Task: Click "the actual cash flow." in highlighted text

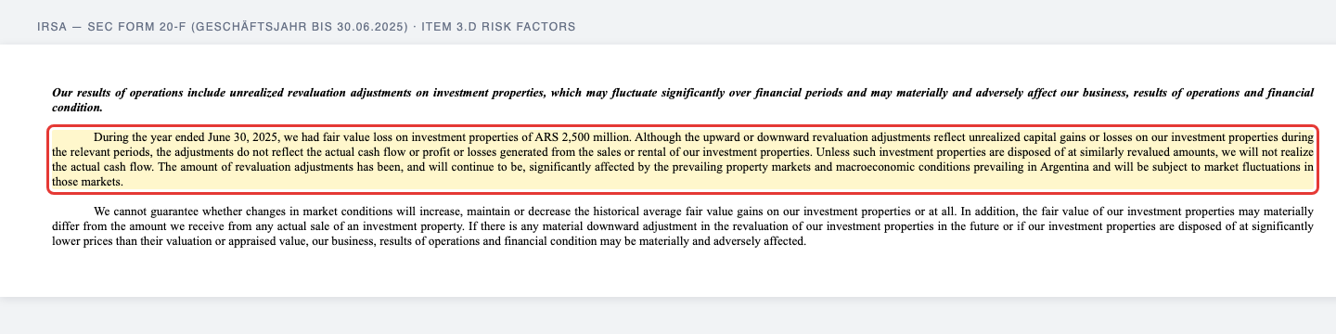Action: tap(102, 167)
